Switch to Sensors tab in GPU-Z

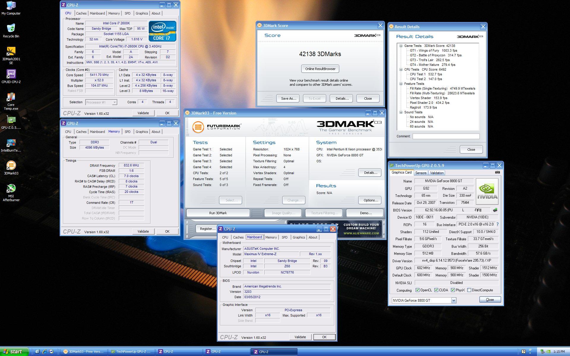click(421, 173)
